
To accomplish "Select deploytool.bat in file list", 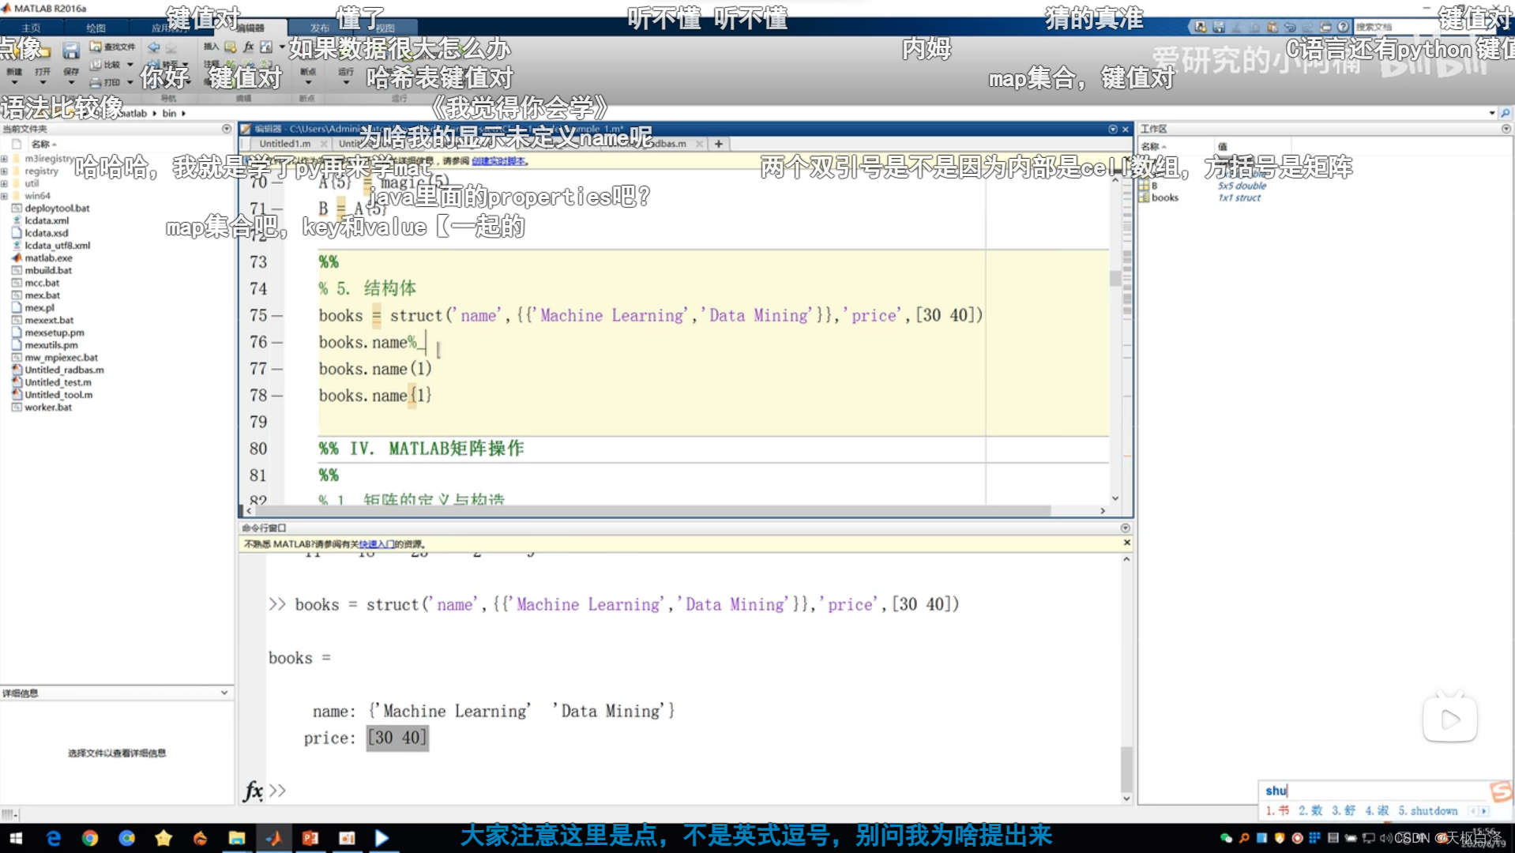I will [57, 209].
